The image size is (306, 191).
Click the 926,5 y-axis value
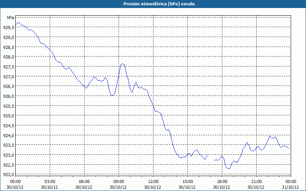(x=9, y=86)
